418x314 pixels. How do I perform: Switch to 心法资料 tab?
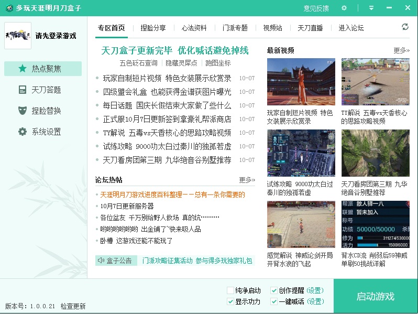(194, 28)
